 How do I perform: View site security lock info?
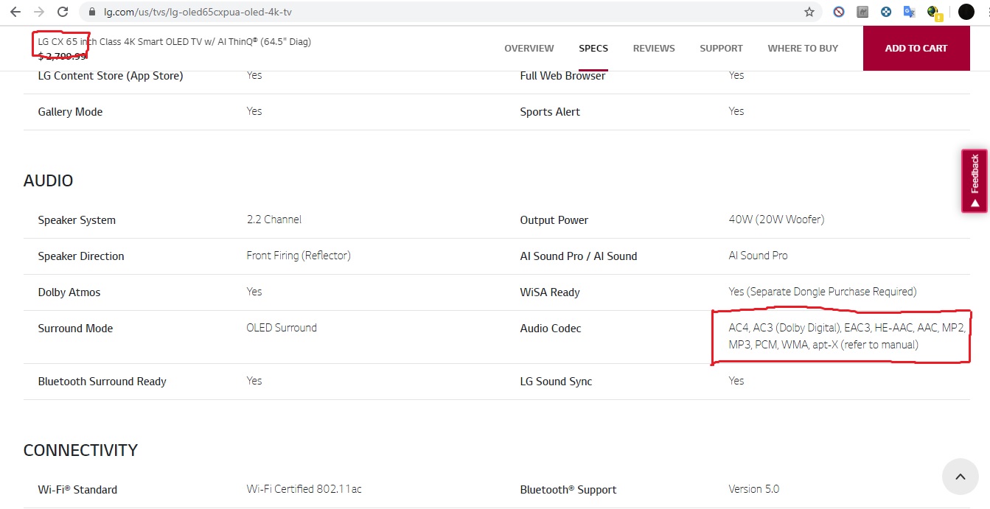pyautogui.click(x=92, y=13)
